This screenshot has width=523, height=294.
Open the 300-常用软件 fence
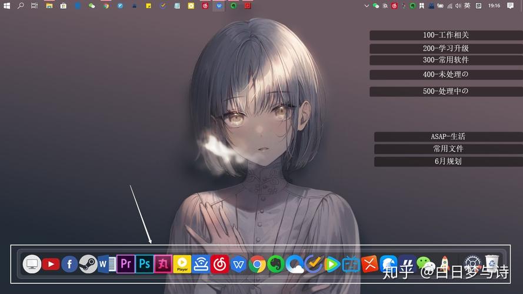point(446,61)
